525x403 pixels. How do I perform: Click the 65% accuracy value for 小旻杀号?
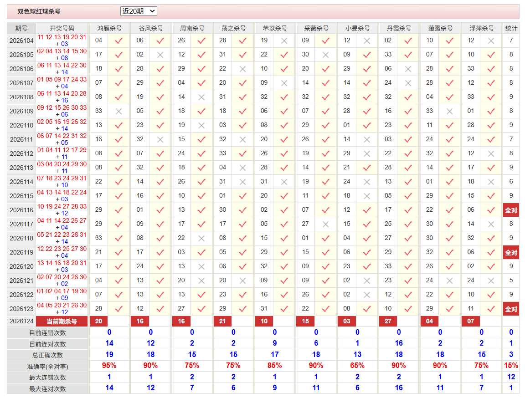(357, 366)
